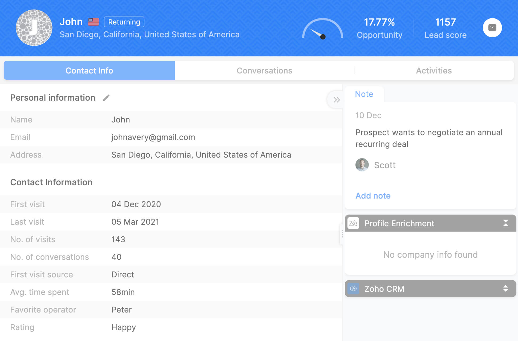
Task: Switch to the Activities tab
Action: [x=434, y=70]
